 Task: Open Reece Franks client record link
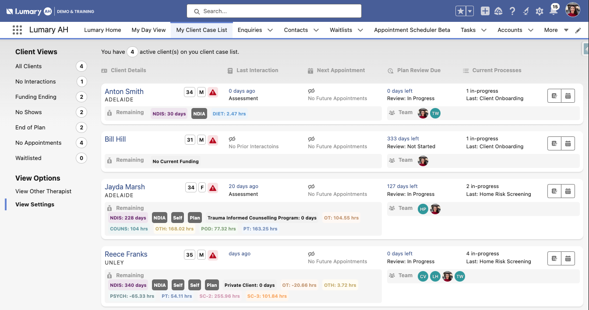(x=126, y=254)
